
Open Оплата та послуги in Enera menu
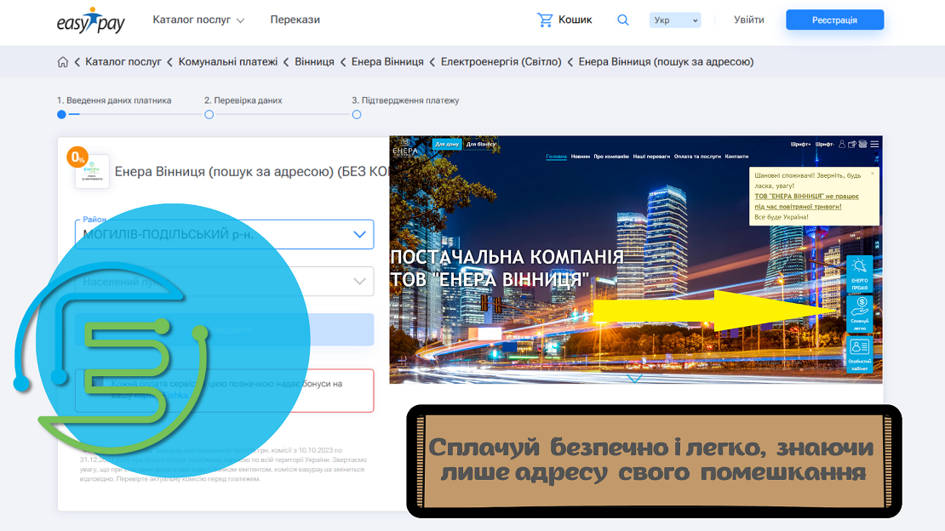click(697, 157)
